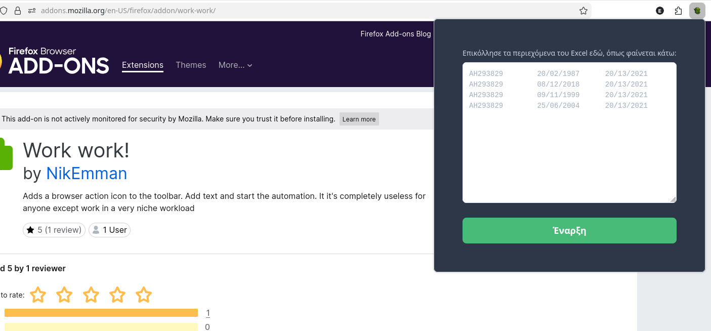
Task: Click the round "E" extension toolbar icon
Action: pyautogui.click(x=660, y=11)
